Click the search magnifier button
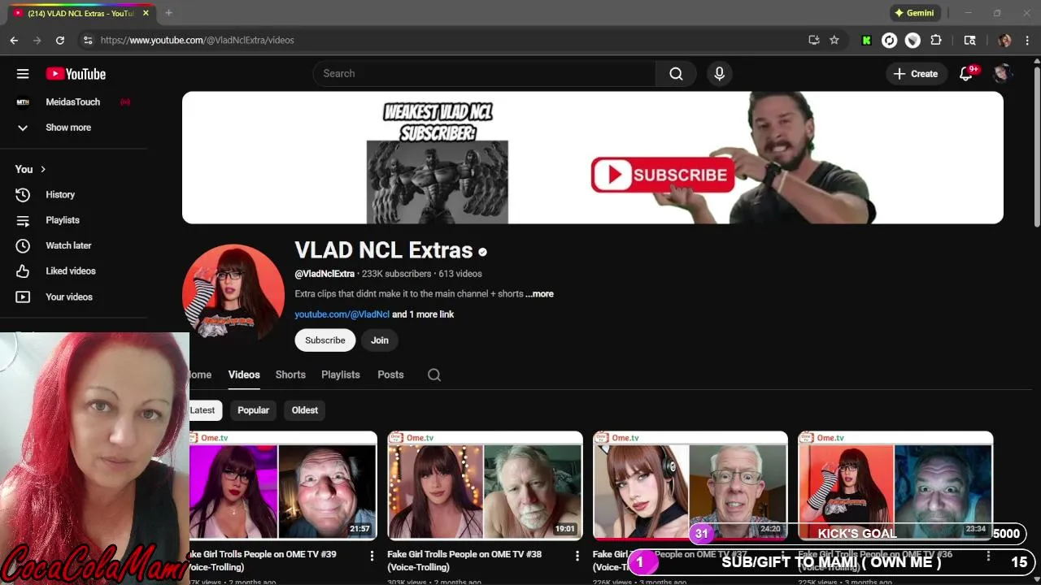1041x585 pixels. pyautogui.click(x=676, y=74)
